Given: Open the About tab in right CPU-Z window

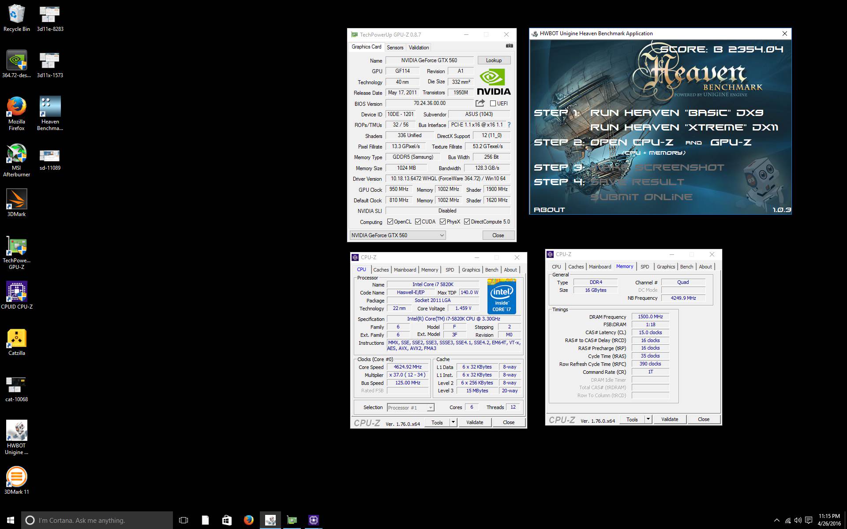Looking at the screenshot, I should [x=705, y=267].
